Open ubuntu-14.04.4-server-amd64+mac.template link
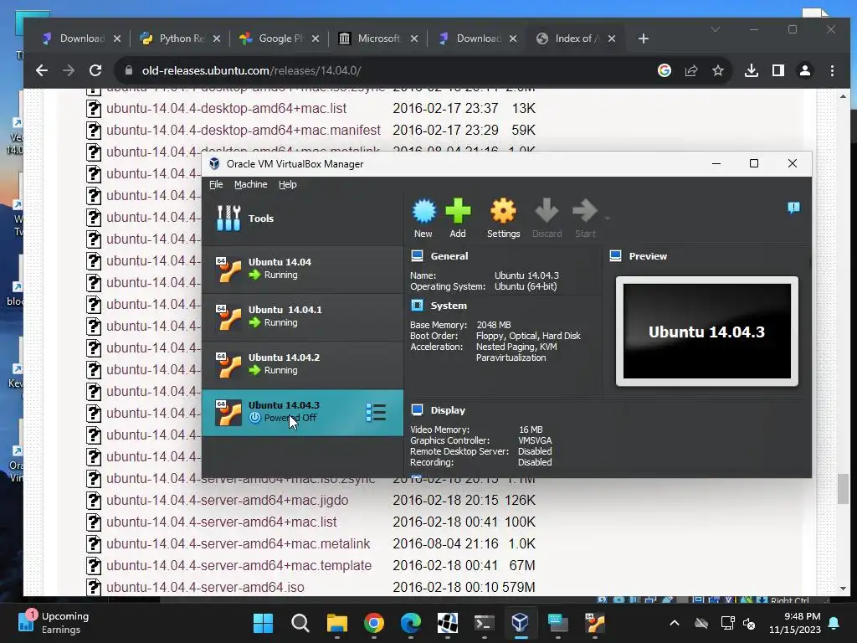857x643 pixels. click(x=239, y=565)
